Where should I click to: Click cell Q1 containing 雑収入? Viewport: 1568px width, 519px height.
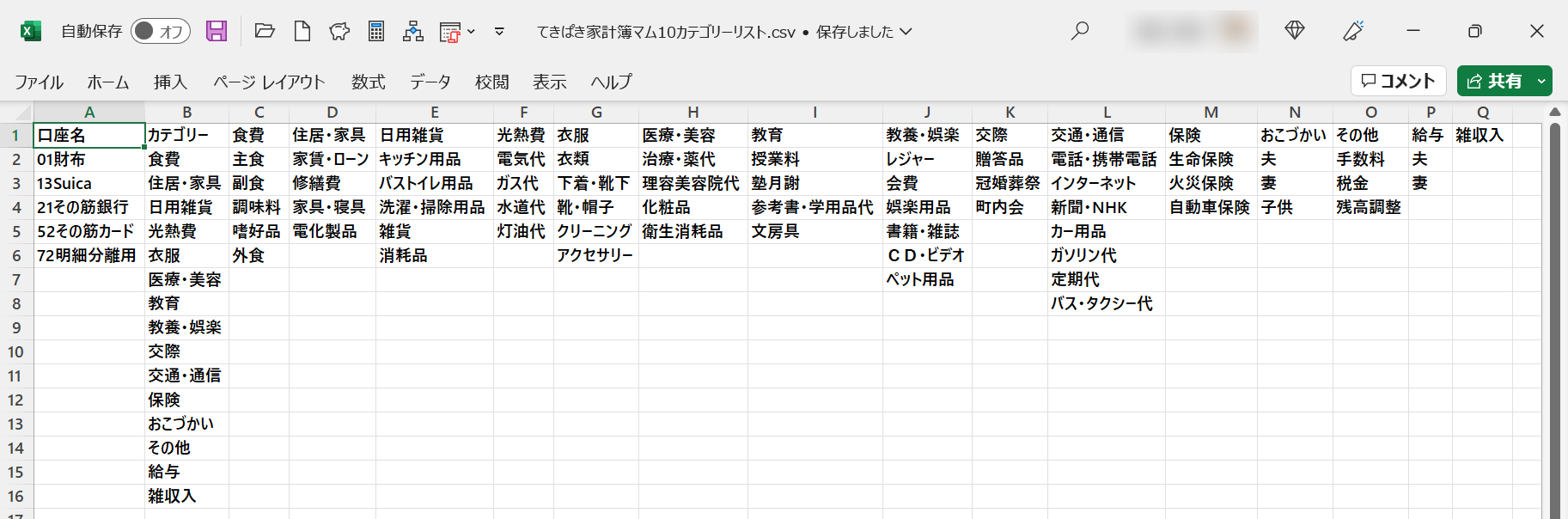pos(1483,136)
